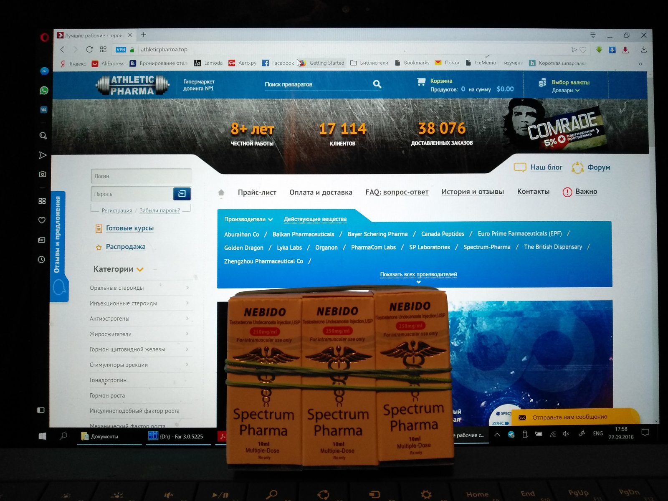
Task: Open the shopping cart icon
Action: pyautogui.click(x=421, y=82)
